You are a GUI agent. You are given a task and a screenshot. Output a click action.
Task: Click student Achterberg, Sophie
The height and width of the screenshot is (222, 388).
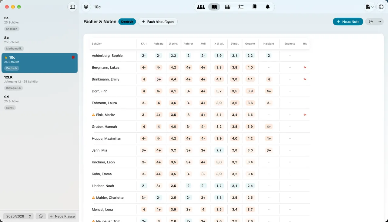(x=107, y=56)
